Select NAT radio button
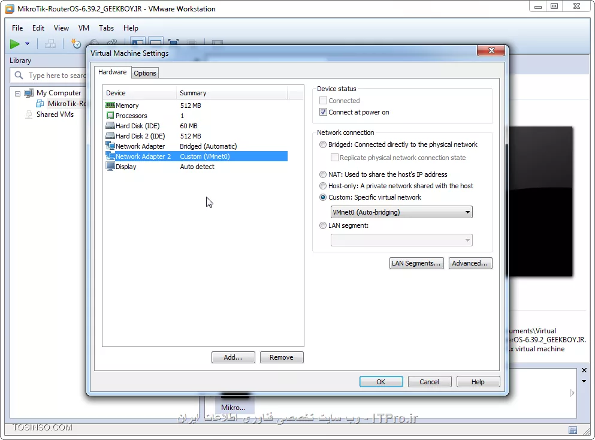595x440 pixels. 324,174
